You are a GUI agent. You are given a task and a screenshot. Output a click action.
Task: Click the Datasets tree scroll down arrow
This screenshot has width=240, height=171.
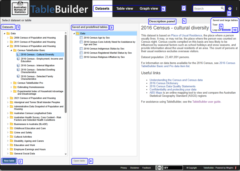click(66, 154)
